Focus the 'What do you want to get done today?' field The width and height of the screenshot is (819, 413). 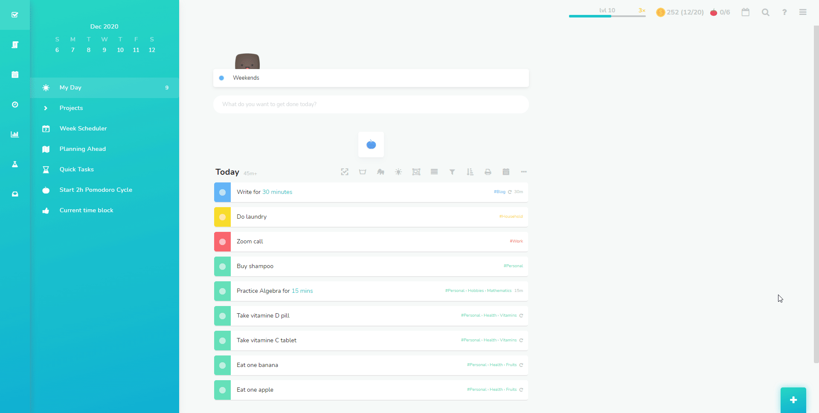[x=371, y=104]
